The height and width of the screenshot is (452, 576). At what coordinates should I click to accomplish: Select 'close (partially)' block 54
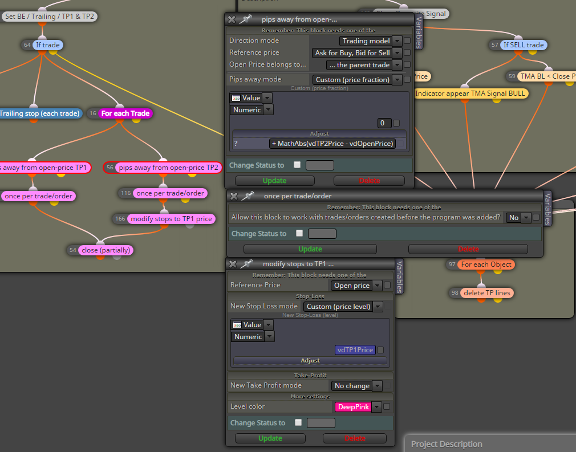pos(106,250)
